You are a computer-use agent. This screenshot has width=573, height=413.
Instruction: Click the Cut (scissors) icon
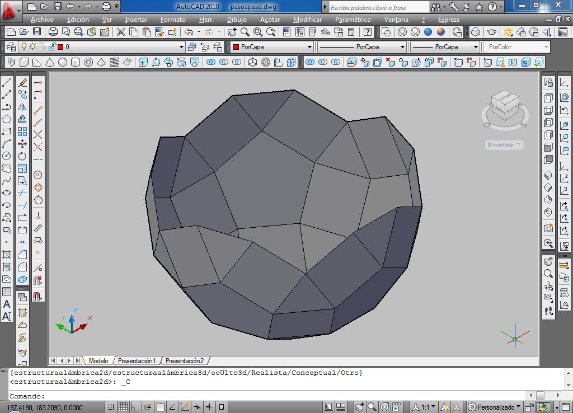120,32
